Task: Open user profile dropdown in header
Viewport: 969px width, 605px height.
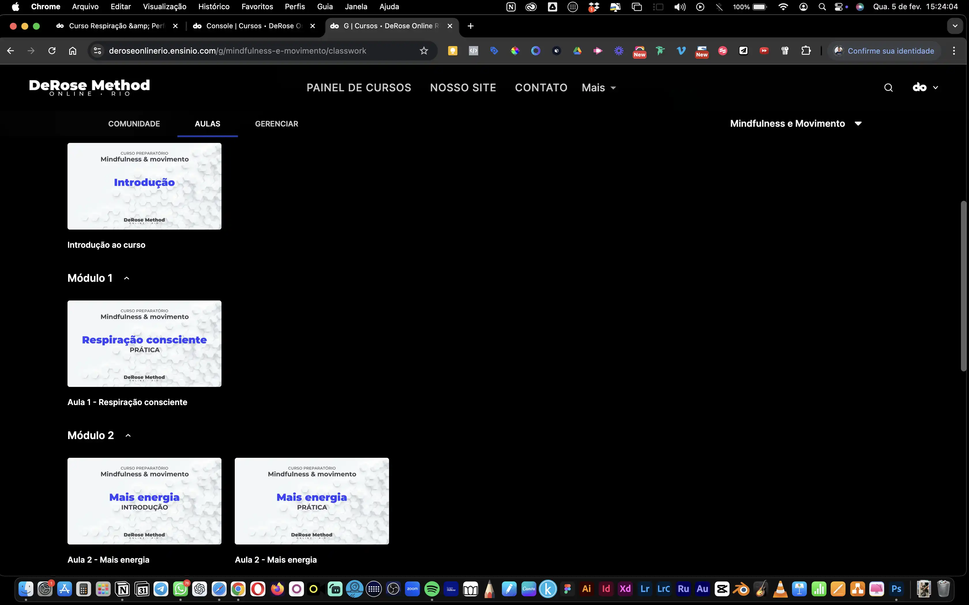Action: pos(925,88)
